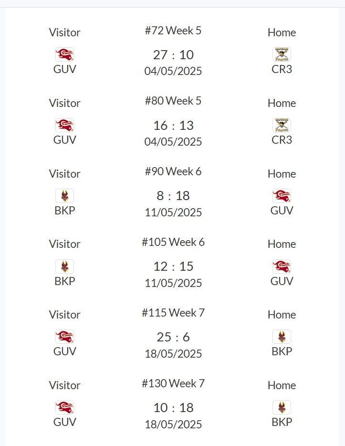Click CR3 home logo in game #80
Image resolution: width=345 pixels, height=446 pixels.
click(x=282, y=125)
